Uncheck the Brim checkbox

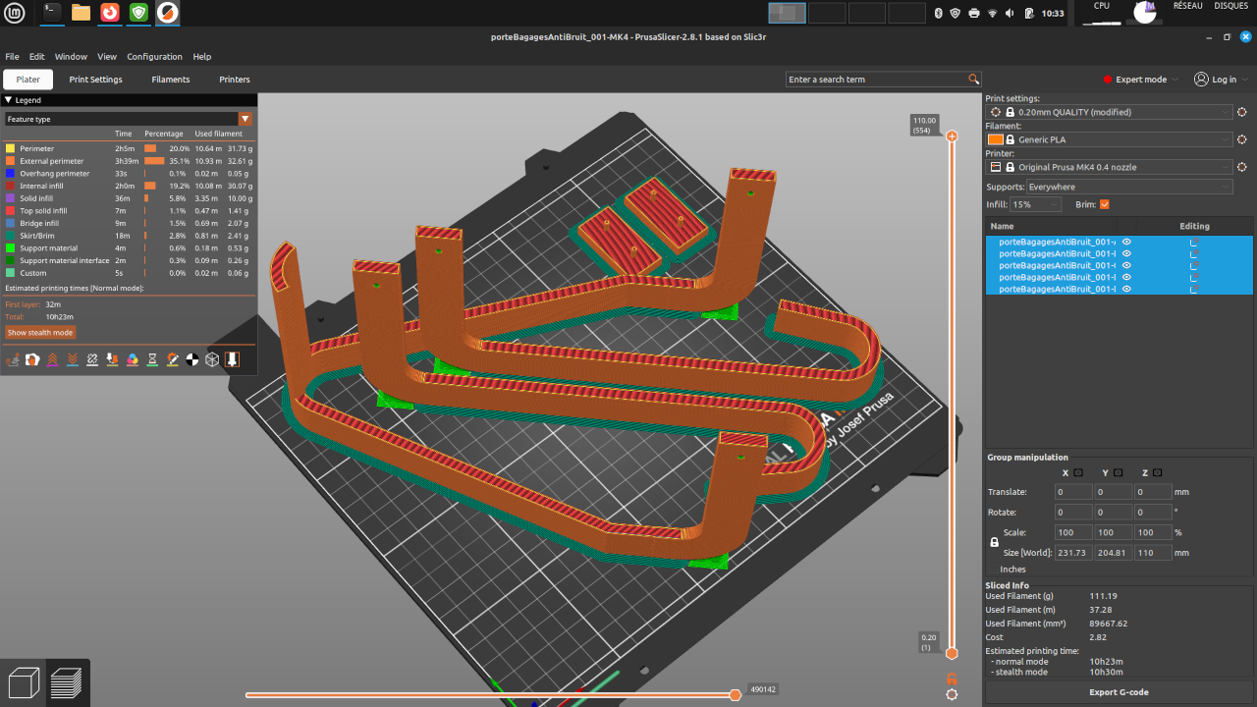(1105, 204)
